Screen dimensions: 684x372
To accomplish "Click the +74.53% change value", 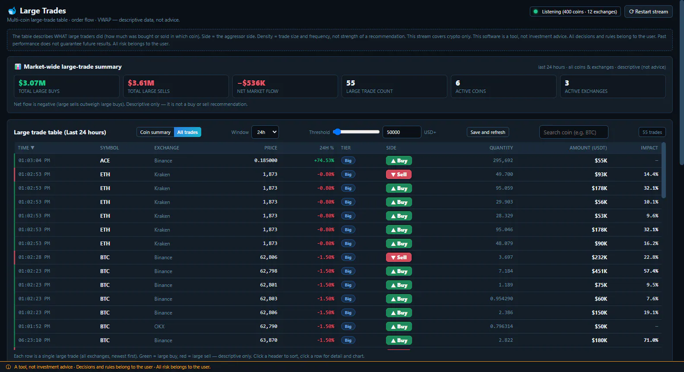I will (x=324, y=161).
